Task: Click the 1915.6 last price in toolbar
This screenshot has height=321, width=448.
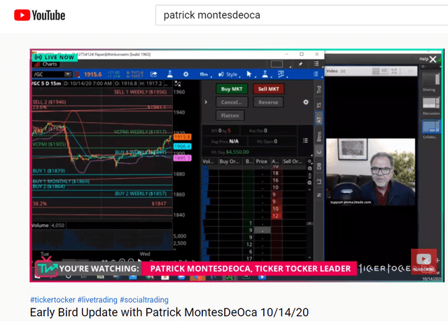Action: (x=92, y=74)
